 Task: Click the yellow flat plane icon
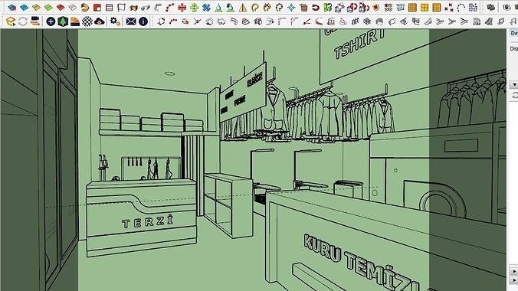tap(36, 7)
